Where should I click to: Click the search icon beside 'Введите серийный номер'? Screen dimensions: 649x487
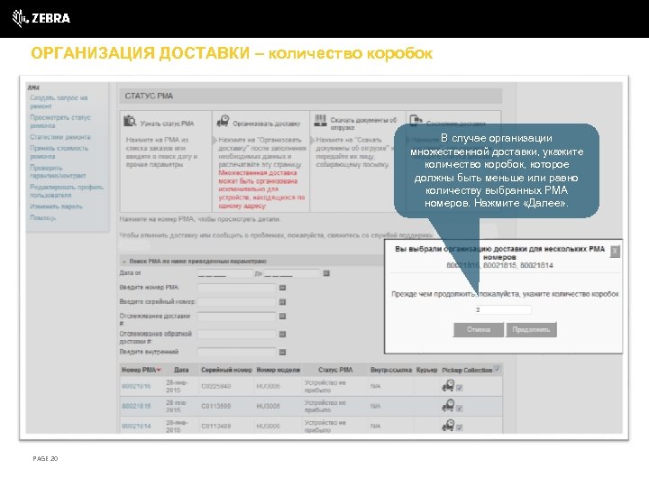(282, 302)
